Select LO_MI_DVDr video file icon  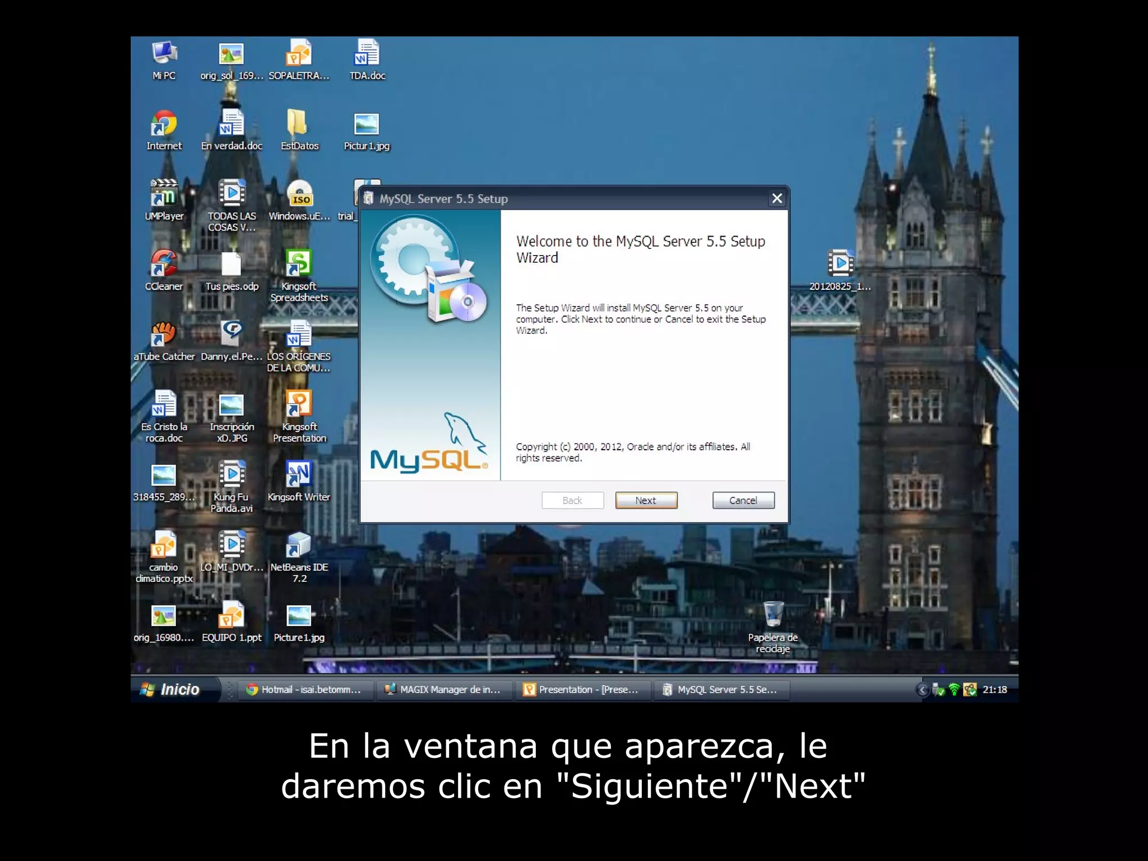232,552
